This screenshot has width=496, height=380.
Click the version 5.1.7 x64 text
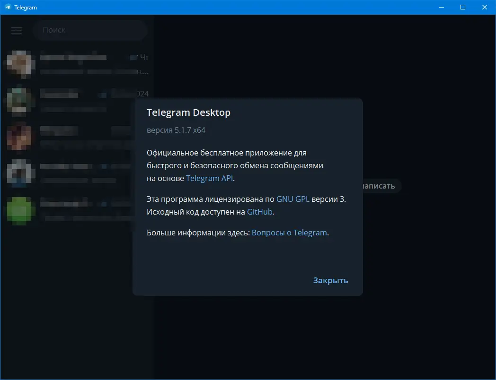click(x=176, y=130)
